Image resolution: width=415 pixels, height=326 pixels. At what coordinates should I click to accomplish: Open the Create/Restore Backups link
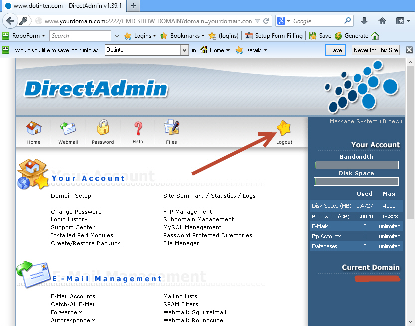point(86,243)
